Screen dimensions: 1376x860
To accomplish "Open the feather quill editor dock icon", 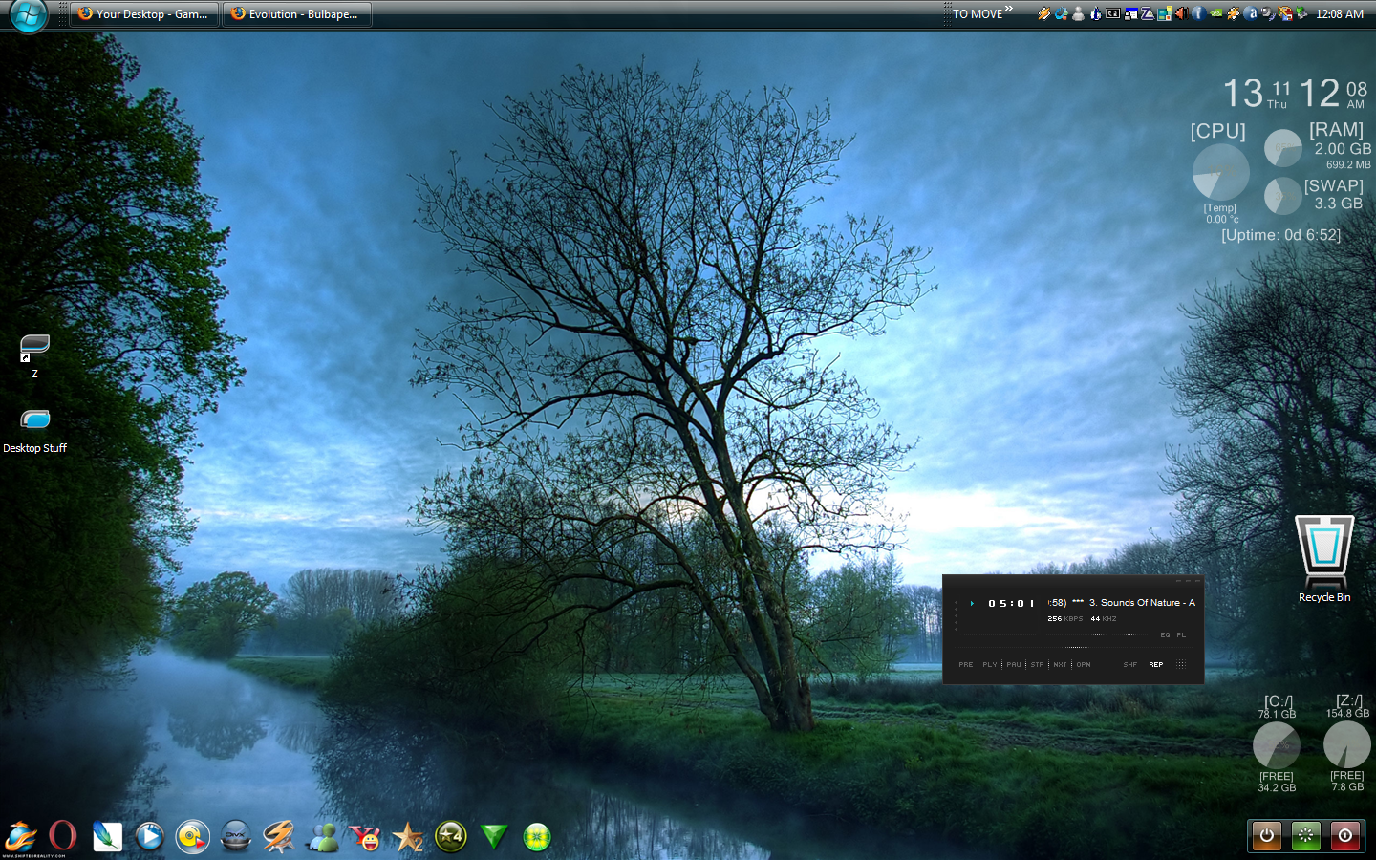I will tap(107, 836).
